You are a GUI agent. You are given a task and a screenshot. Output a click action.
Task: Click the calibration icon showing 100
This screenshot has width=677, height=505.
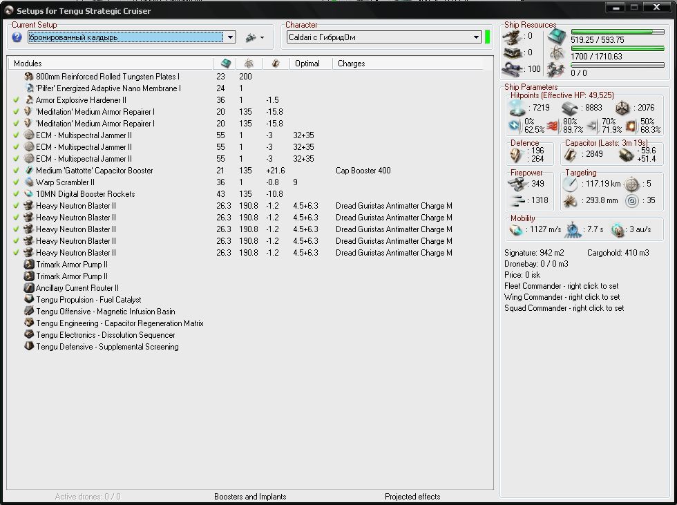513,69
